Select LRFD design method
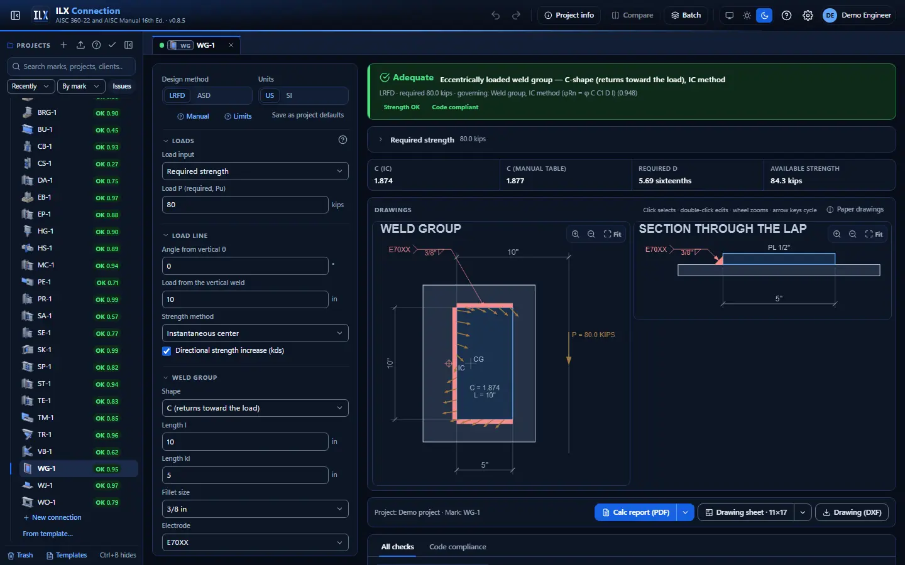Screen dimensions: 905x565 coord(177,95)
